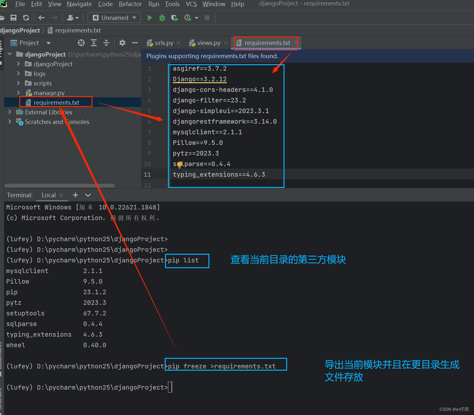Go back with the left arrow icon

41,18
